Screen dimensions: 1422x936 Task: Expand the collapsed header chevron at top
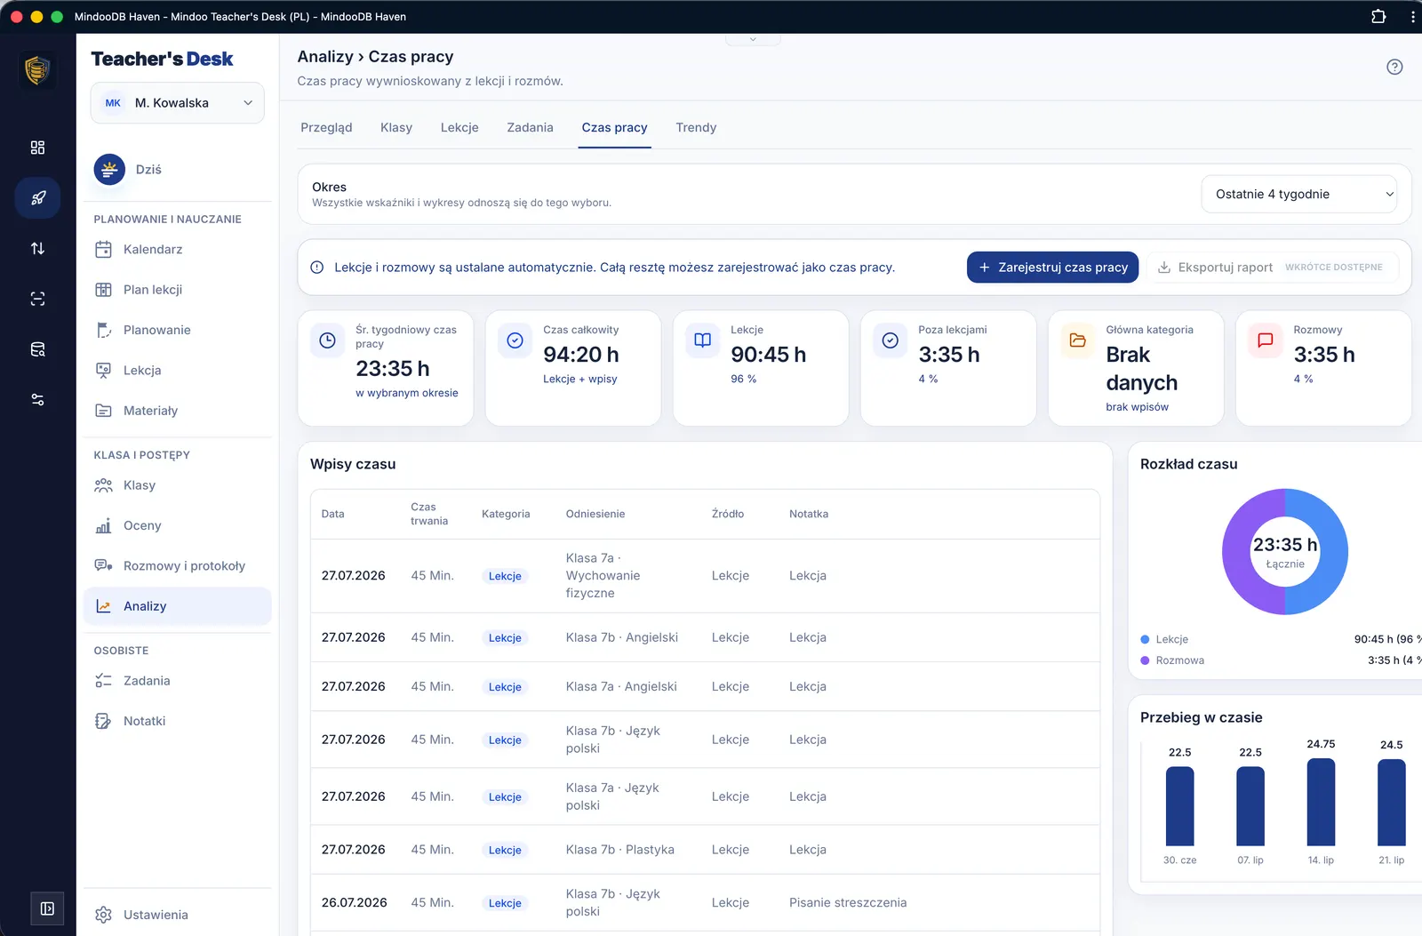753,39
